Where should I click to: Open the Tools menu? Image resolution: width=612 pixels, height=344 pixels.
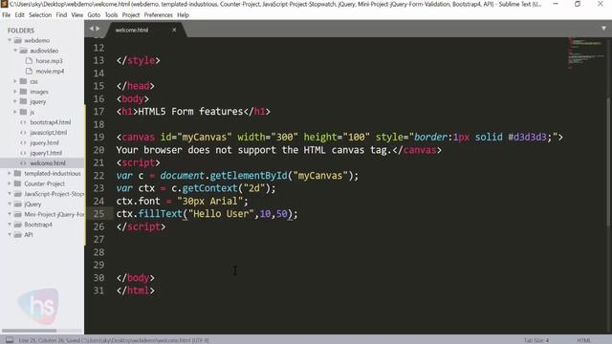click(111, 15)
